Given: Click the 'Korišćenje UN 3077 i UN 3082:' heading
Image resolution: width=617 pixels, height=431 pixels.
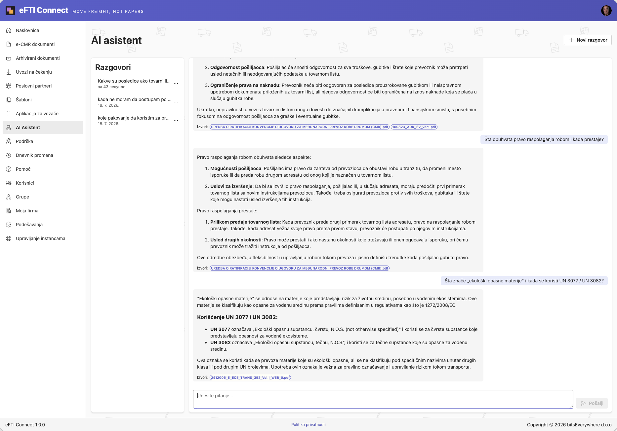Looking at the screenshot, I should (x=237, y=317).
